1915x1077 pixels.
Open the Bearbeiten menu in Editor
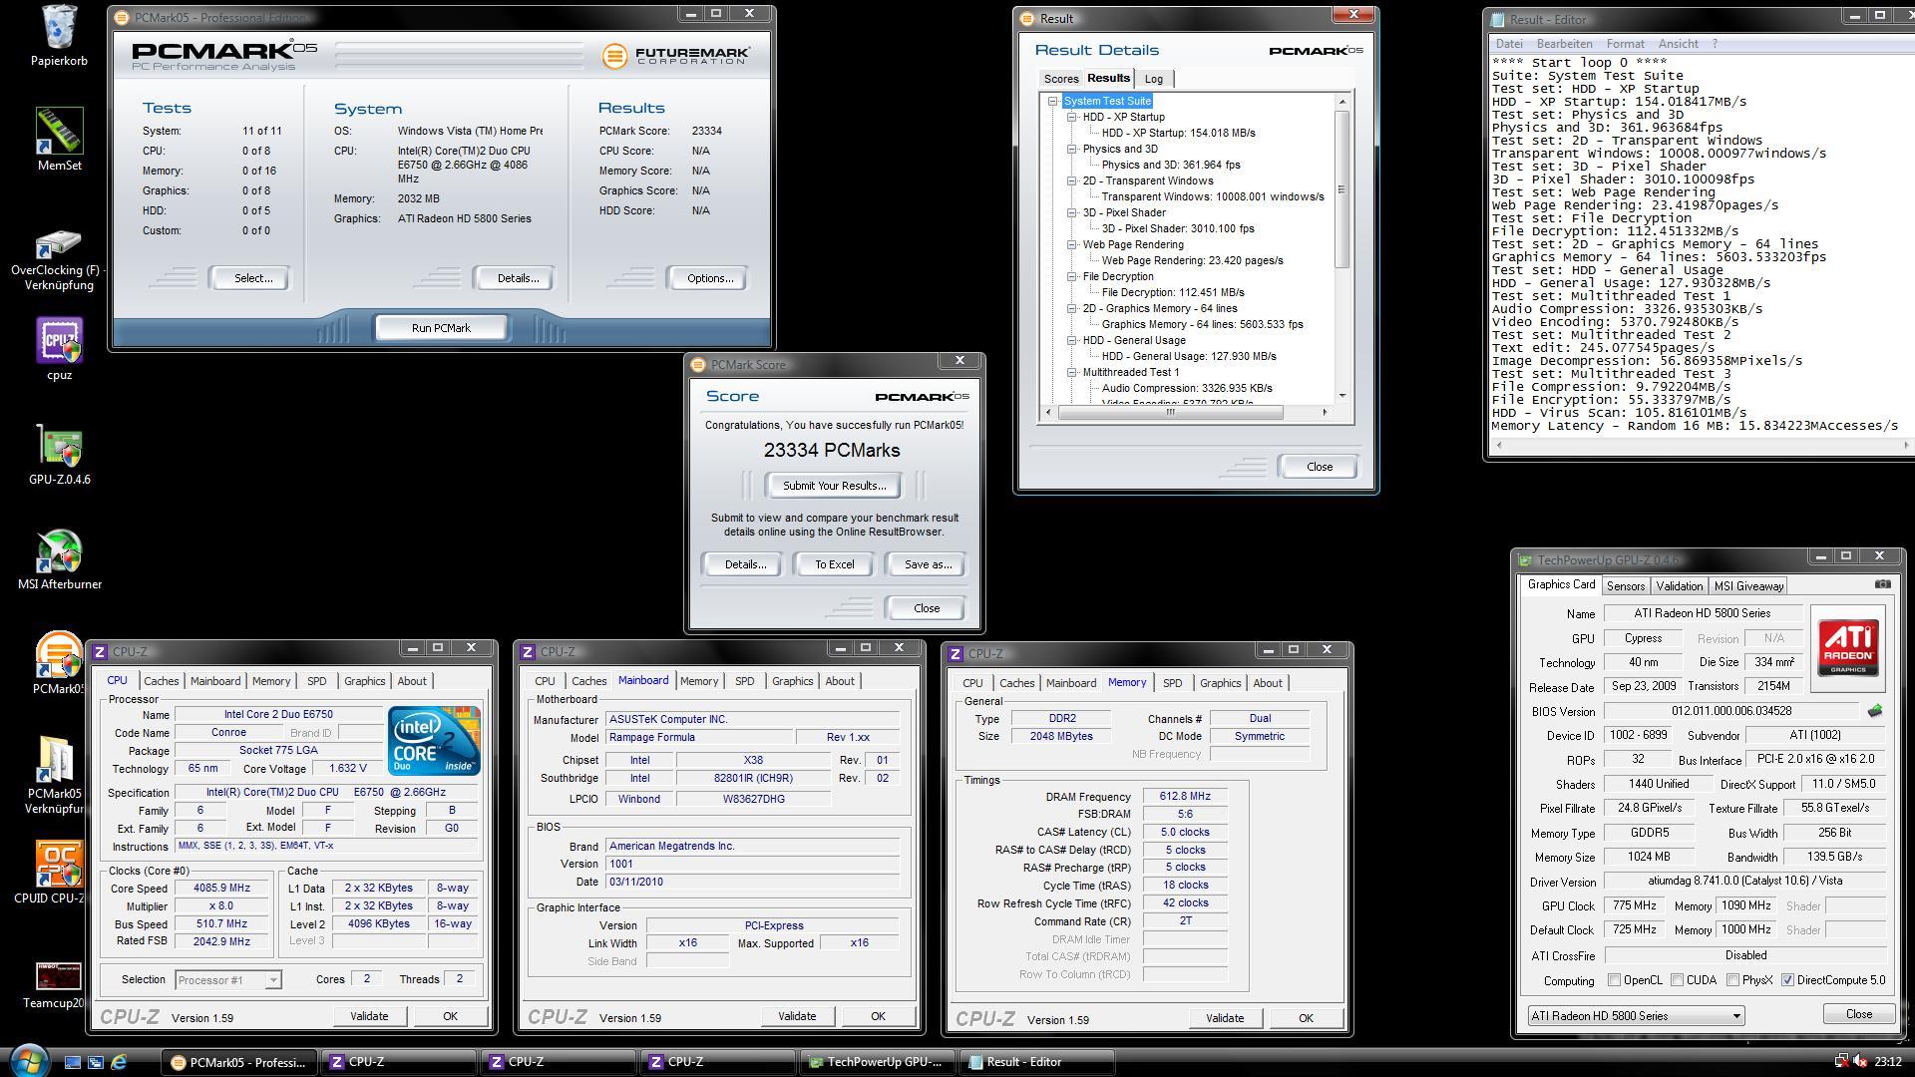point(1564,44)
